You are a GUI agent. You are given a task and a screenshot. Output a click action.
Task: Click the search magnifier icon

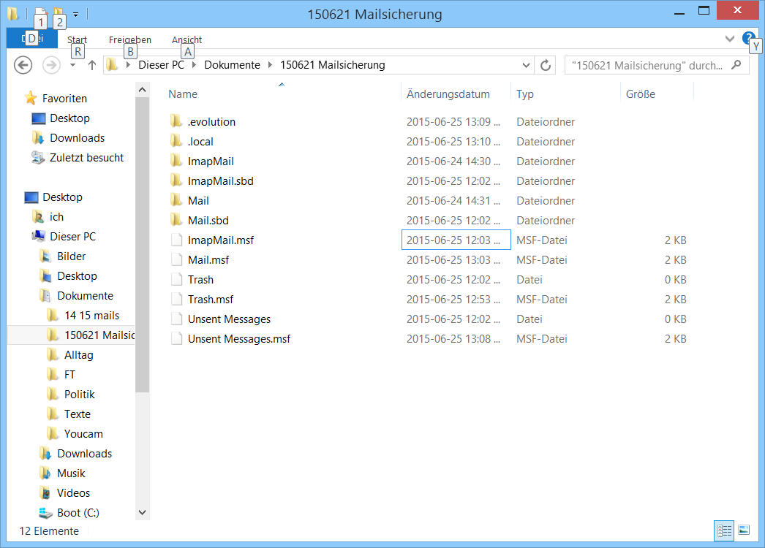tap(736, 65)
